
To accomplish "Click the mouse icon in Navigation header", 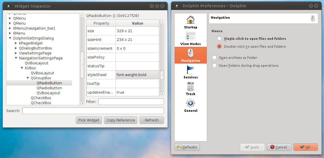I will click(x=313, y=18).
